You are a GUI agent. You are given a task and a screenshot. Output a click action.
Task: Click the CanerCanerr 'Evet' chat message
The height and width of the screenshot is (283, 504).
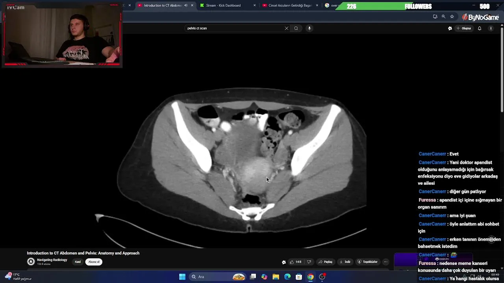[x=439, y=154]
